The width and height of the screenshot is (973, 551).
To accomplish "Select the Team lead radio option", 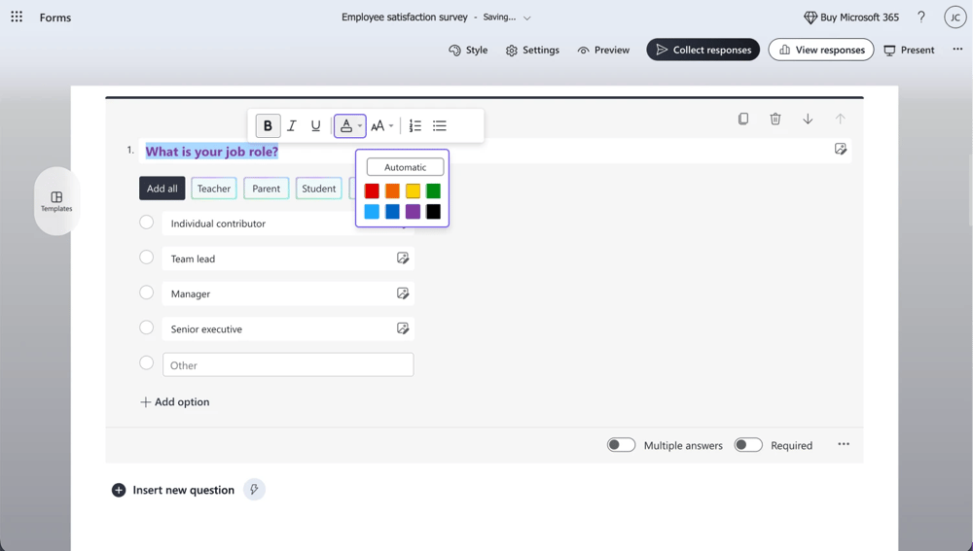I will click(147, 258).
